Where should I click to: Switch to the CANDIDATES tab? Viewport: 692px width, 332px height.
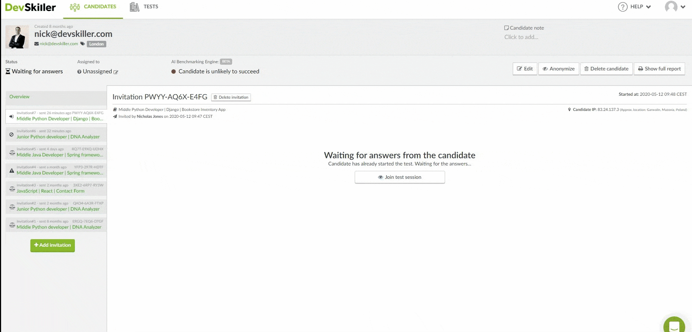pos(93,7)
